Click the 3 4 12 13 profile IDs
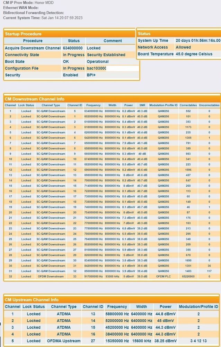Screen dimensions: 221x347 point(198,341)
